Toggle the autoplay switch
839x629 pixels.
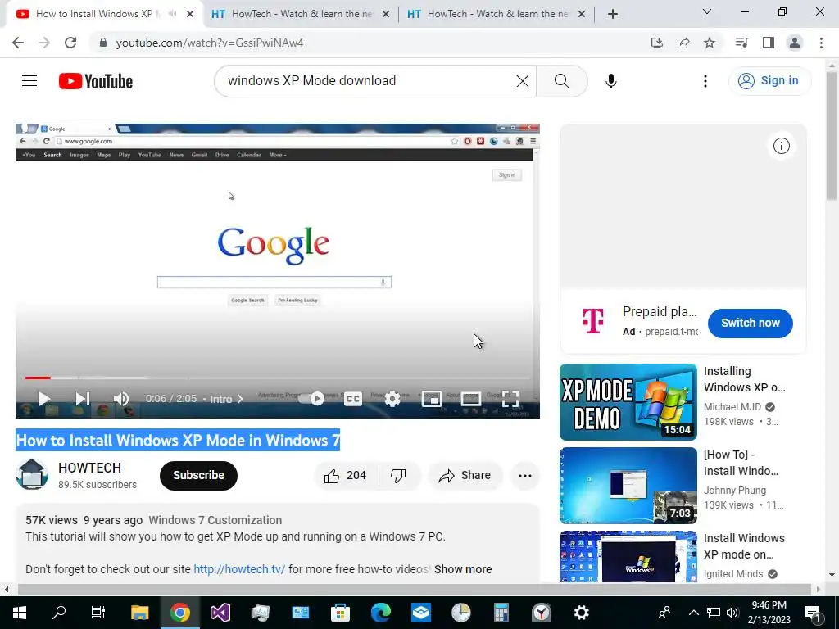coord(311,399)
